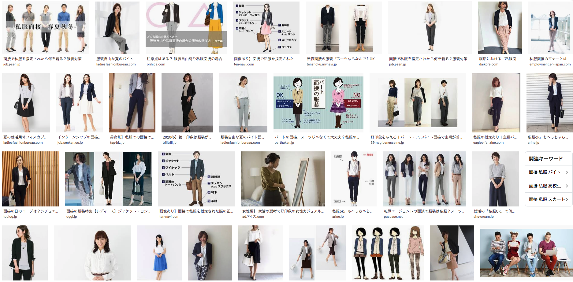The image size is (573, 282).
Task: Visit the 39mag.benesse.ne.jp link
Action: click(387, 143)
